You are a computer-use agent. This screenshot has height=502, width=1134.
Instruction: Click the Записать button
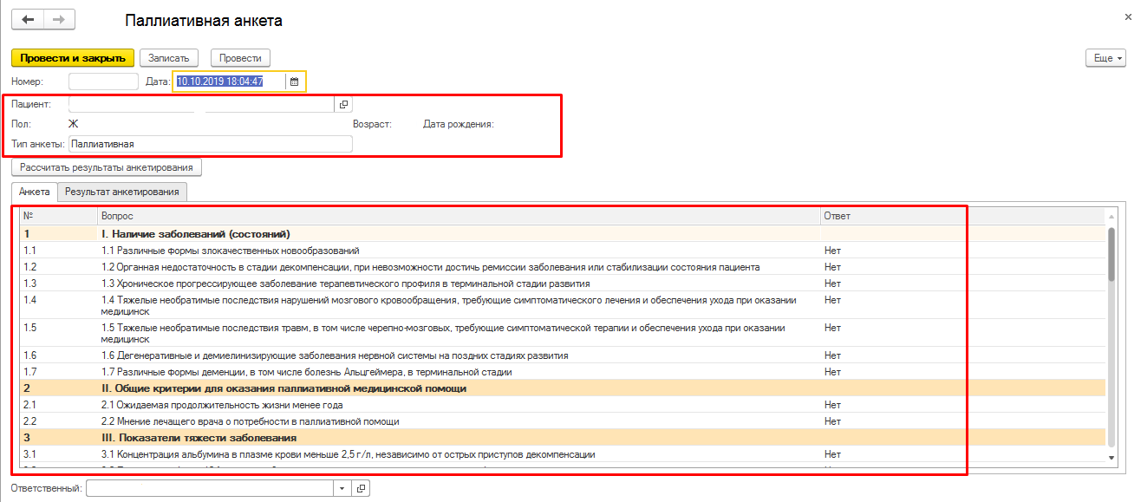(x=169, y=58)
